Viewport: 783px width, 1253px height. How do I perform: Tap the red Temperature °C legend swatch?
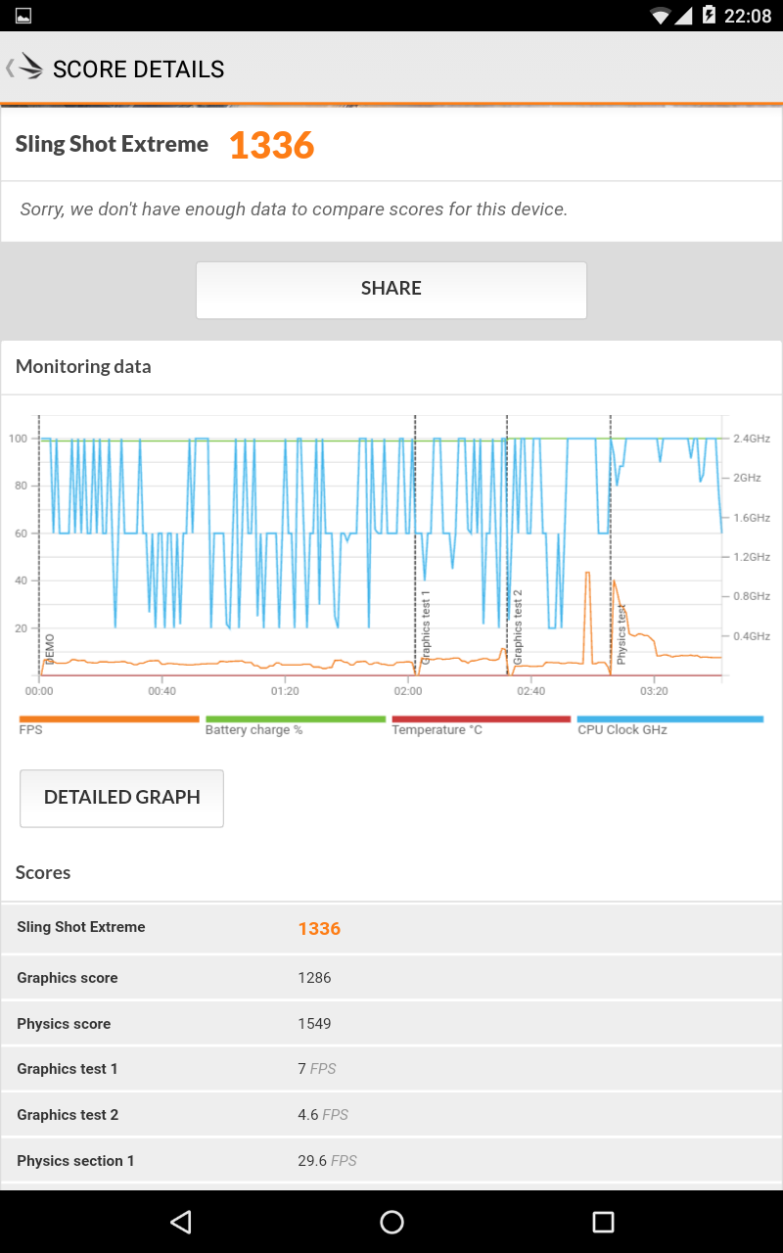coord(482,719)
